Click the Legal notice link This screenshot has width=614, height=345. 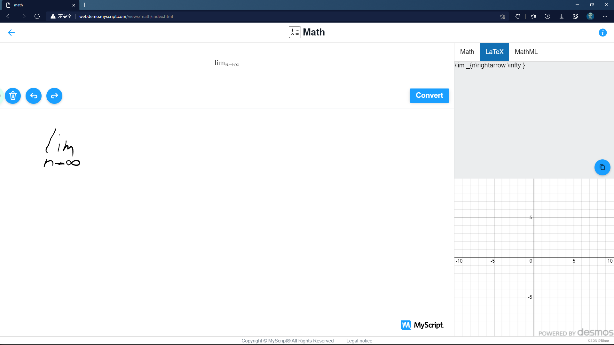tap(359, 340)
